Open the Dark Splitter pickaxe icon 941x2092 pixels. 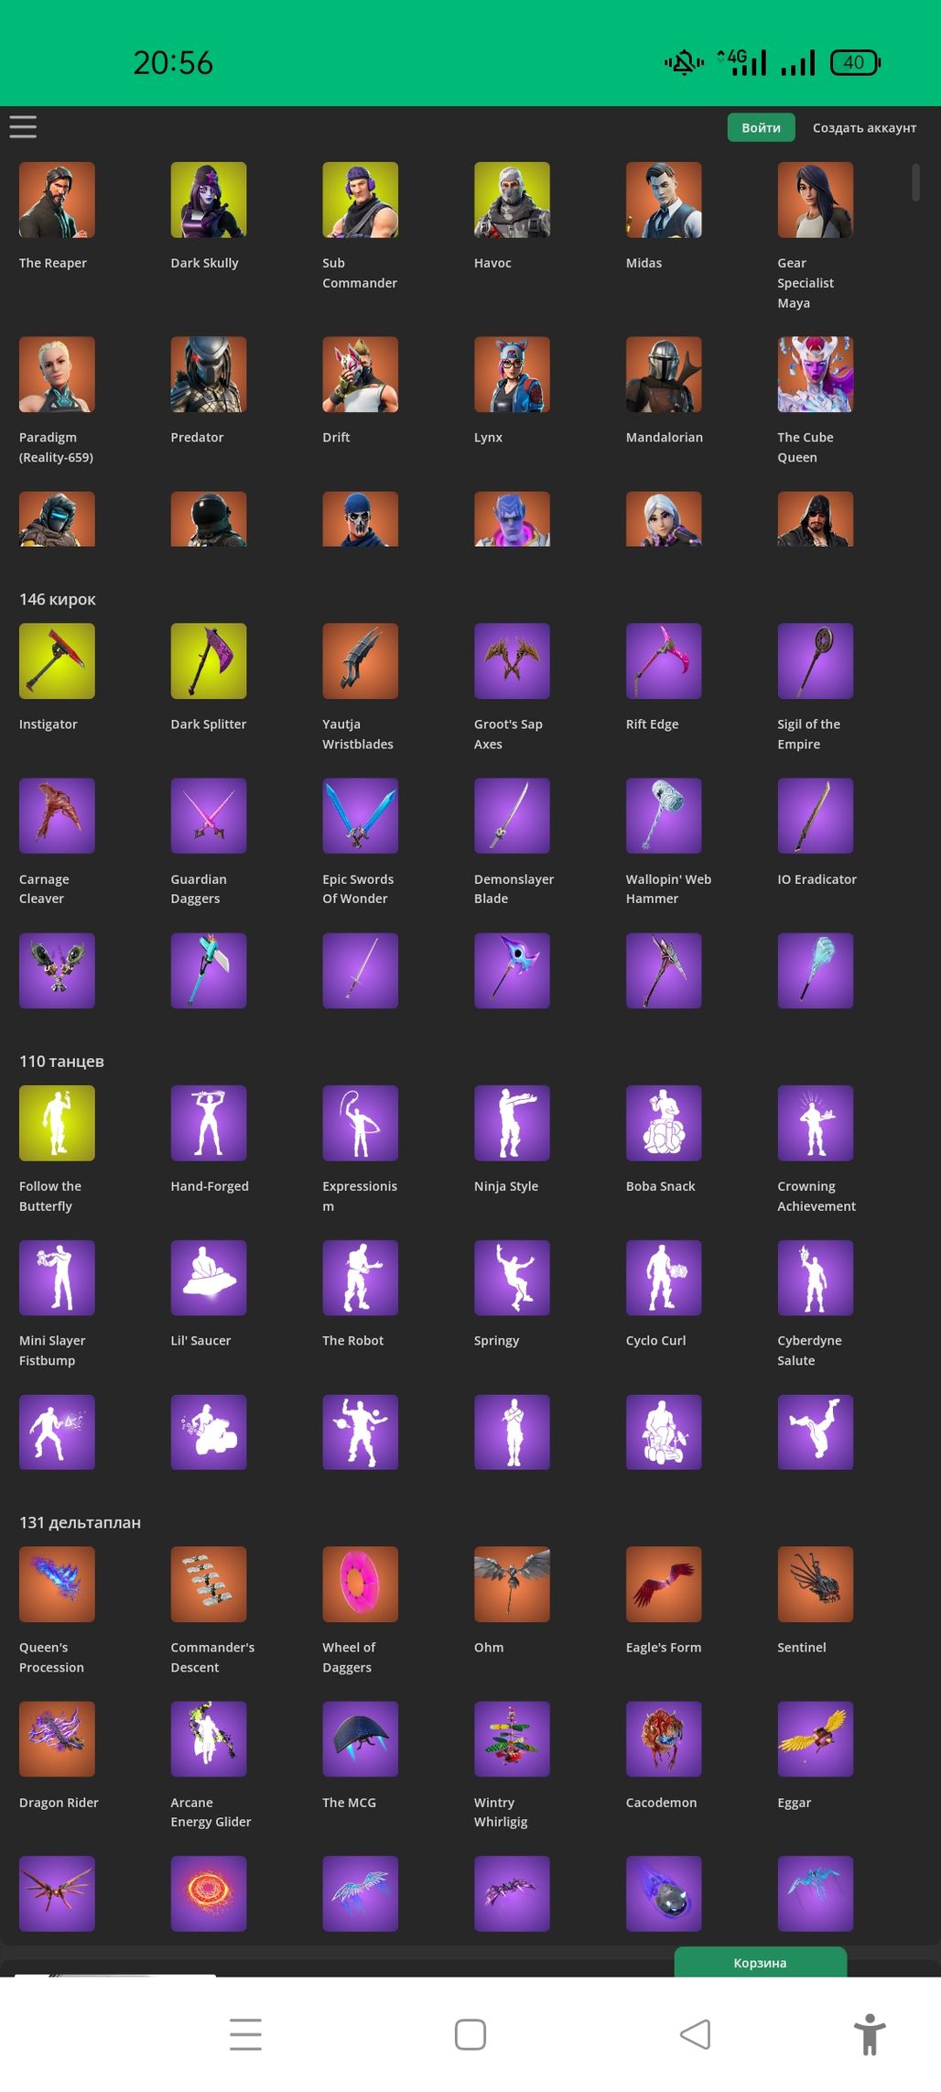pyautogui.click(x=209, y=660)
